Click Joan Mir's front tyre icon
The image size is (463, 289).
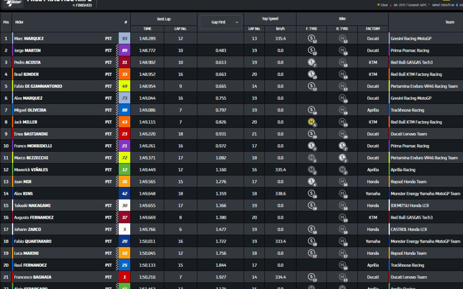pos(312,182)
